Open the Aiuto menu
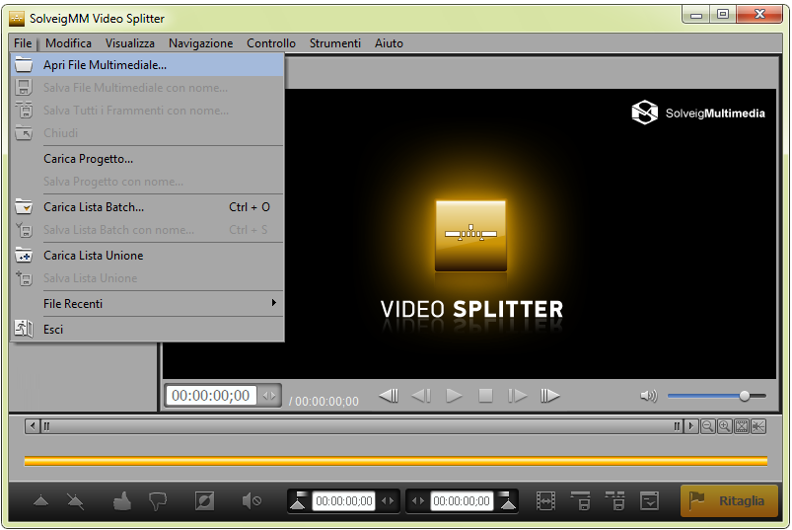 389,43
